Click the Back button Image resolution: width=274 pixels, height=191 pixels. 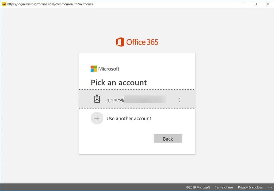click(x=168, y=138)
